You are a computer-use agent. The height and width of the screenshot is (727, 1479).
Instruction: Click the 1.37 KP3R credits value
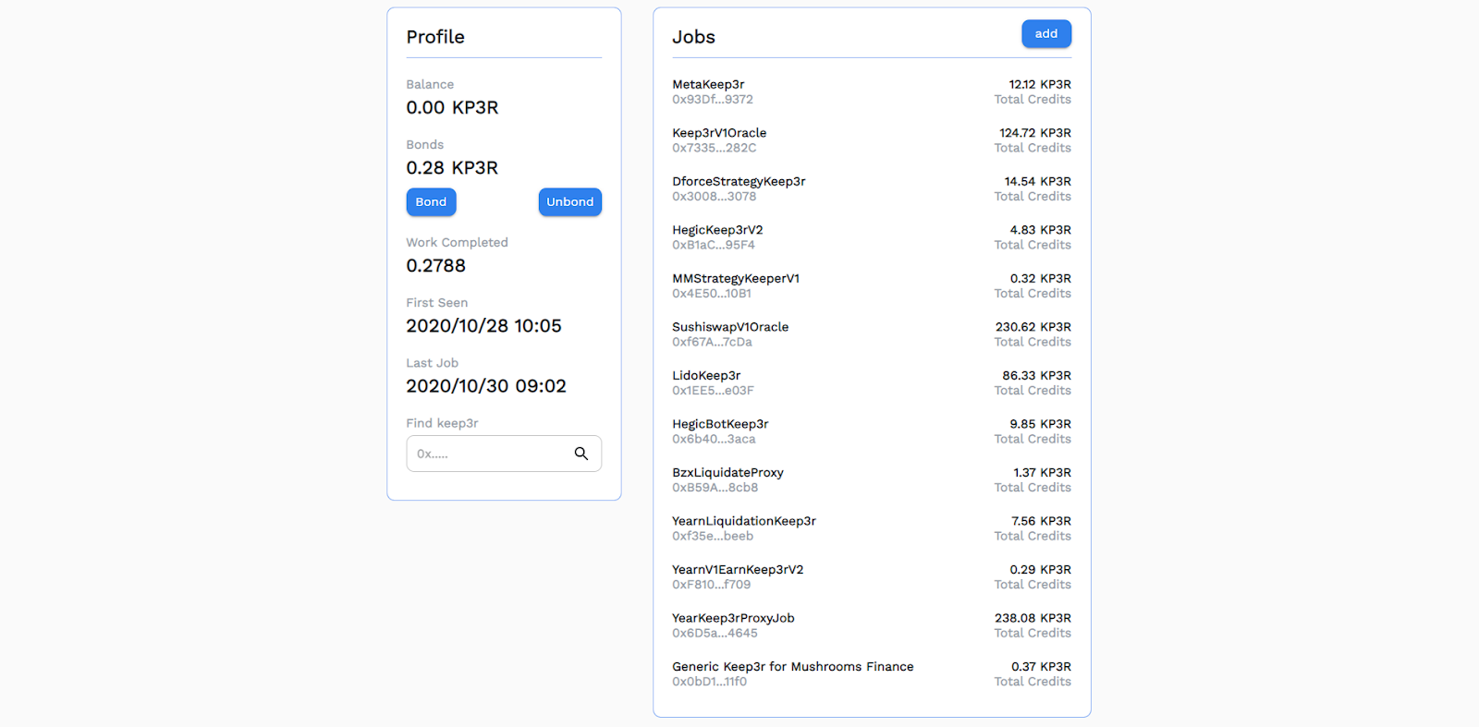[1043, 472]
